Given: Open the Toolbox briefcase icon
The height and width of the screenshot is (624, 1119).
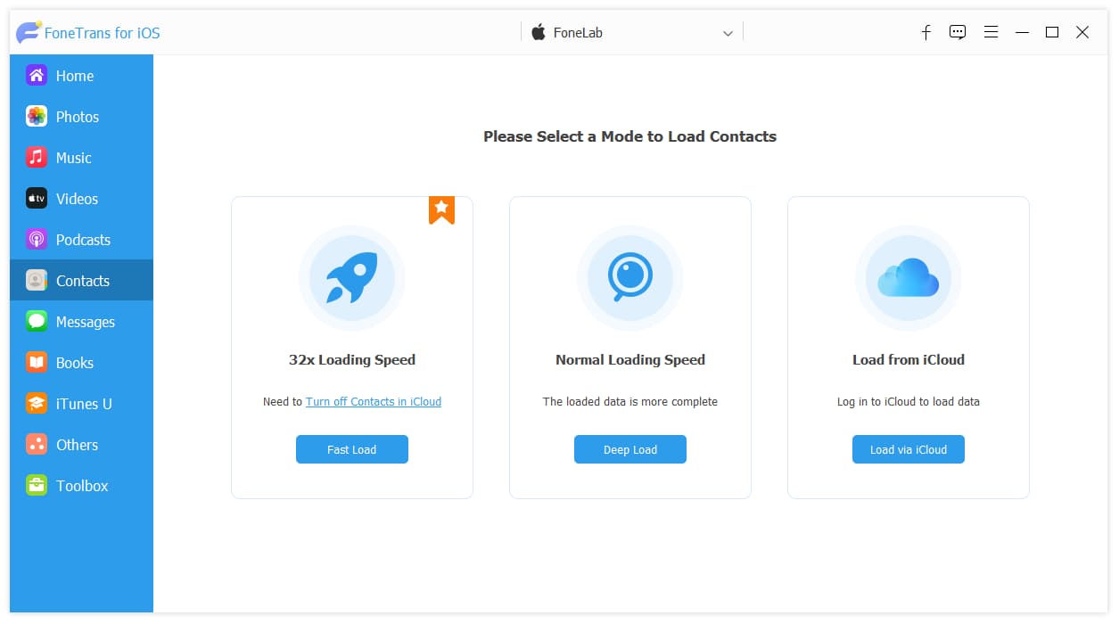Looking at the screenshot, I should pyautogui.click(x=37, y=486).
